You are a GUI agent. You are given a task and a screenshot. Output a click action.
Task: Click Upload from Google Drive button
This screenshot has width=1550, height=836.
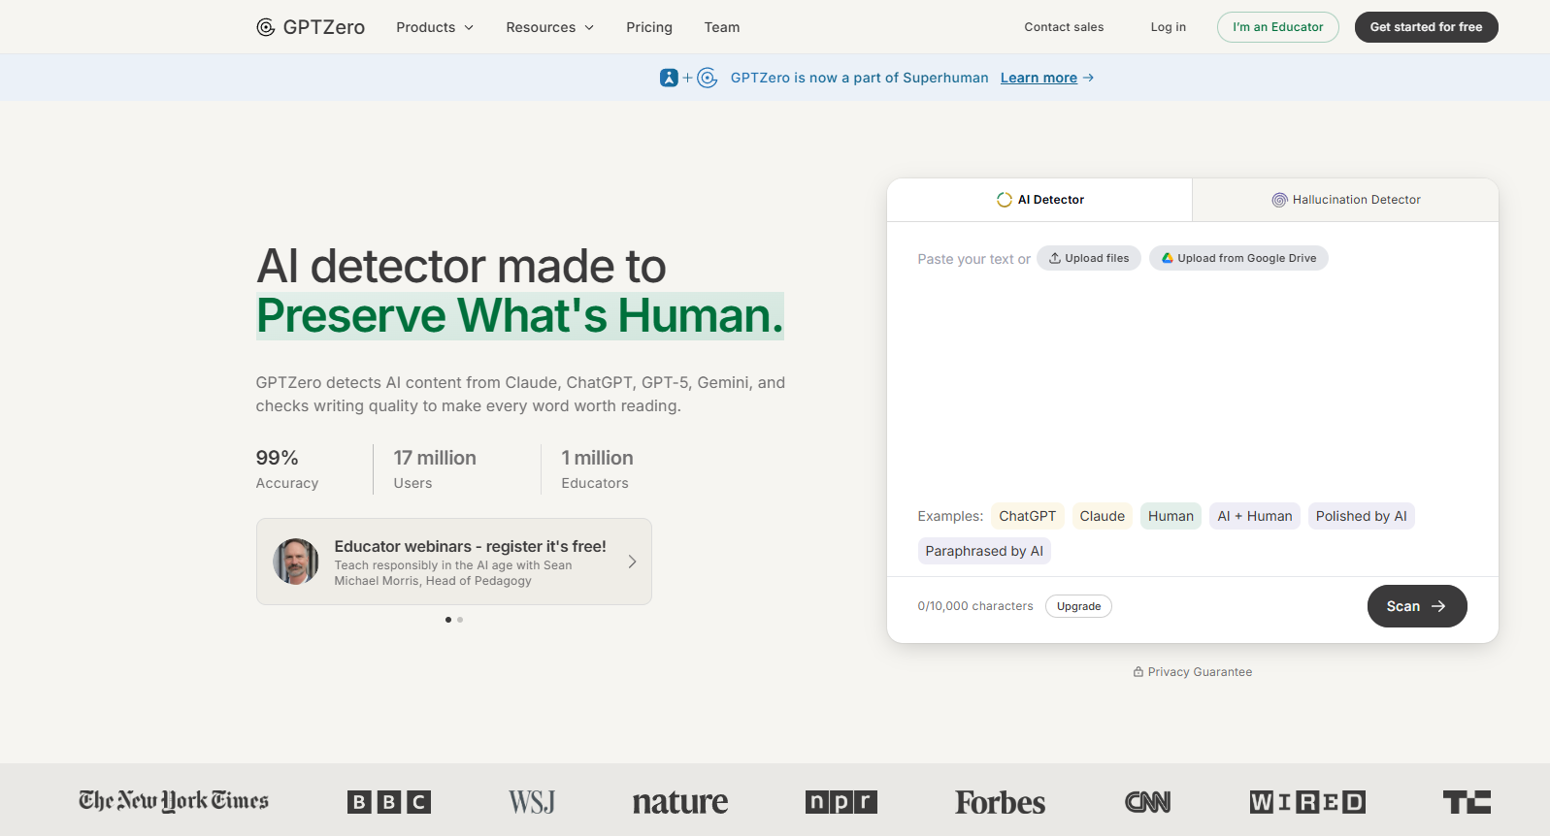(x=1238, y=258)
